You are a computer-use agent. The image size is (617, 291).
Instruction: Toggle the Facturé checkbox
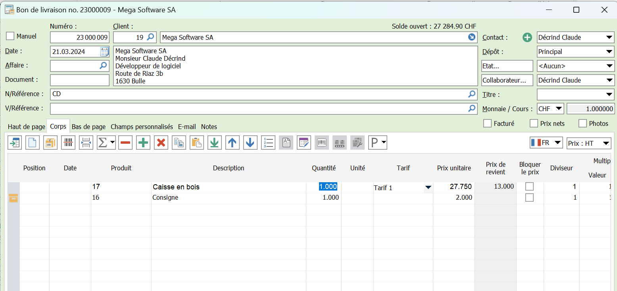488,123
